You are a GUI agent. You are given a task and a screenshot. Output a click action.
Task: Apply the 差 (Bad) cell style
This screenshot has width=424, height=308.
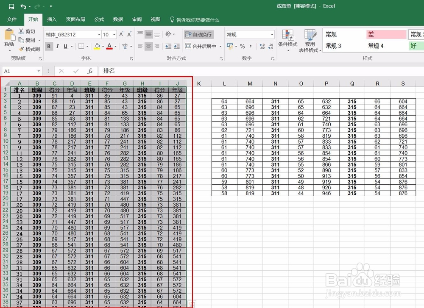coord(386,34)
